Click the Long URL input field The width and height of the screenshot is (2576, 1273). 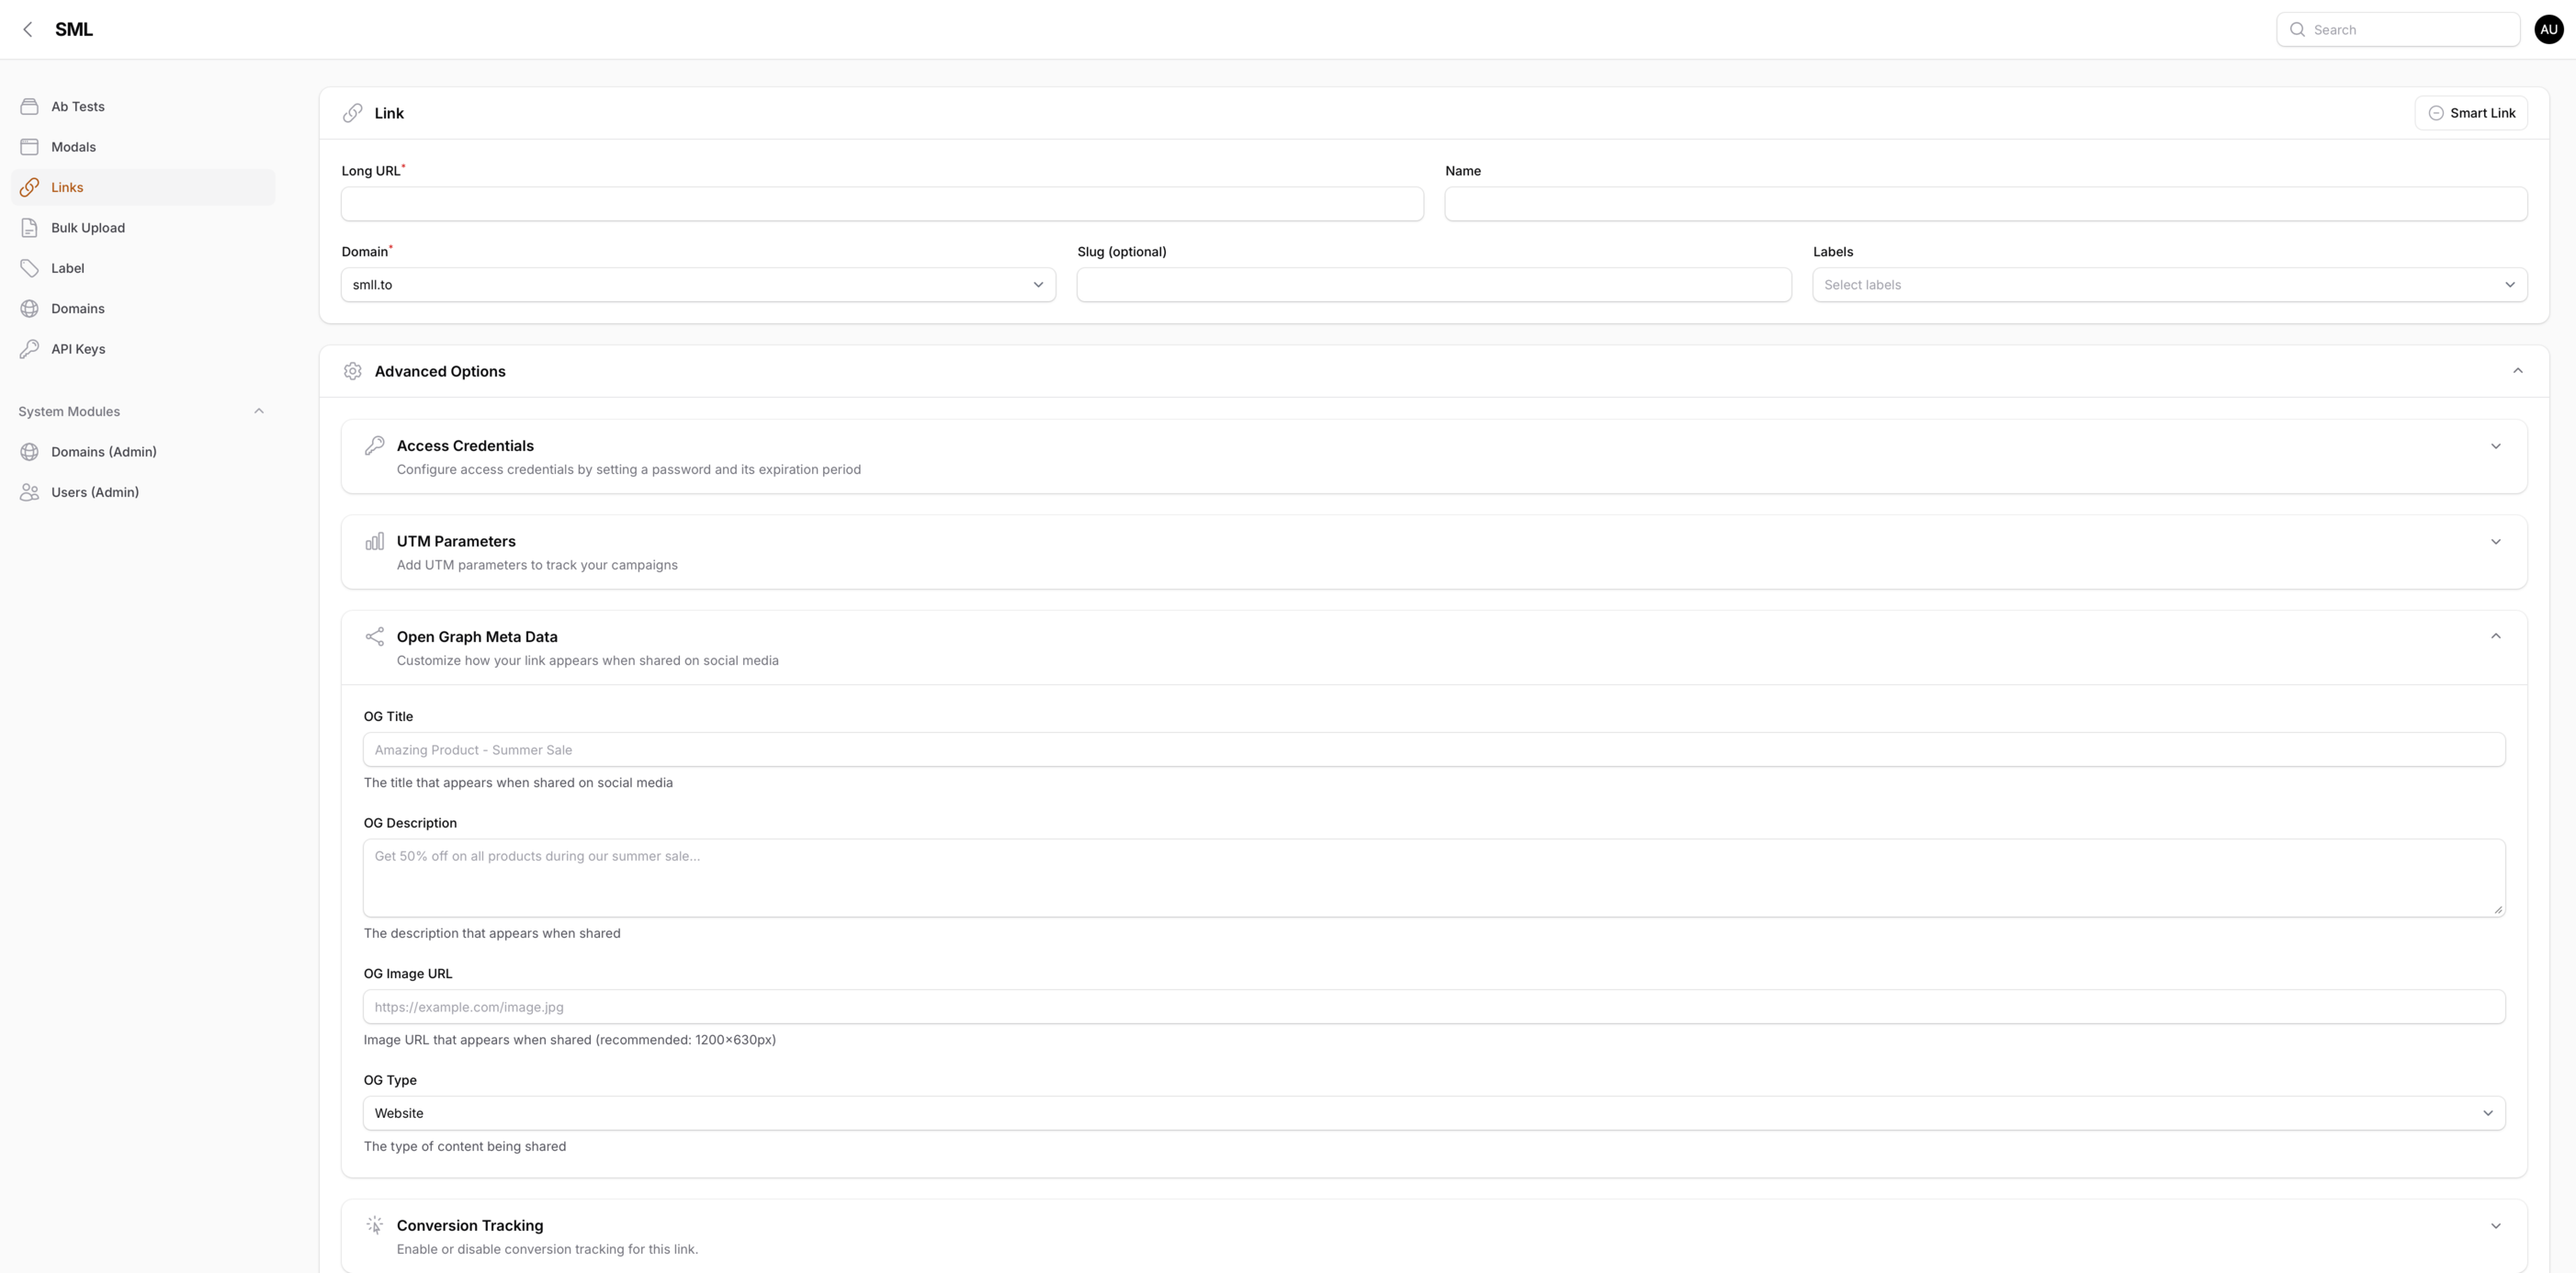881,204
